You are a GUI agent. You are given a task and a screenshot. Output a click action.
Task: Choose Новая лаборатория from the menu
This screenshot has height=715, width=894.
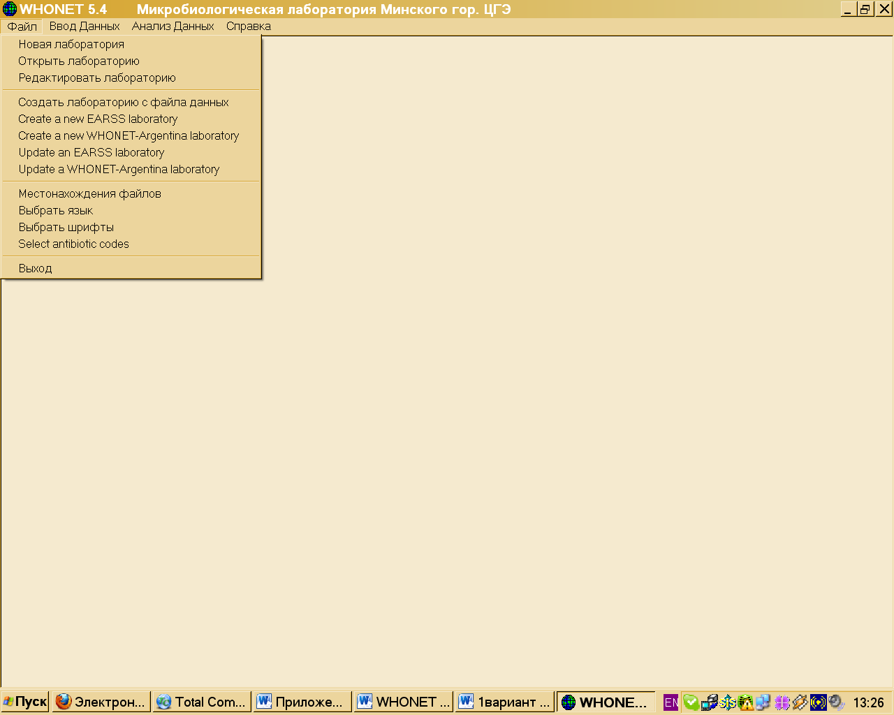point(131,44)
